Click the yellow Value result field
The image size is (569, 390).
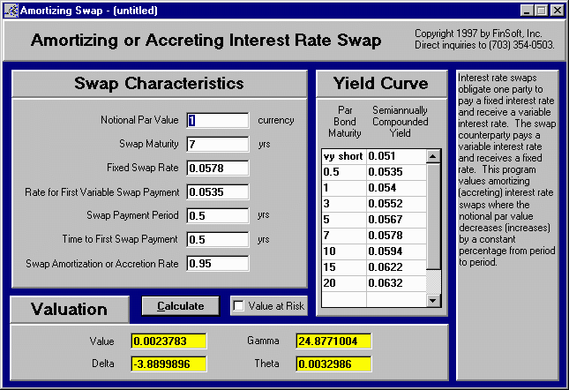[x=168, y=341]
